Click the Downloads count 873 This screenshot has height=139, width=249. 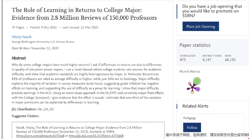pyautogui.click(x=183, y=60)
